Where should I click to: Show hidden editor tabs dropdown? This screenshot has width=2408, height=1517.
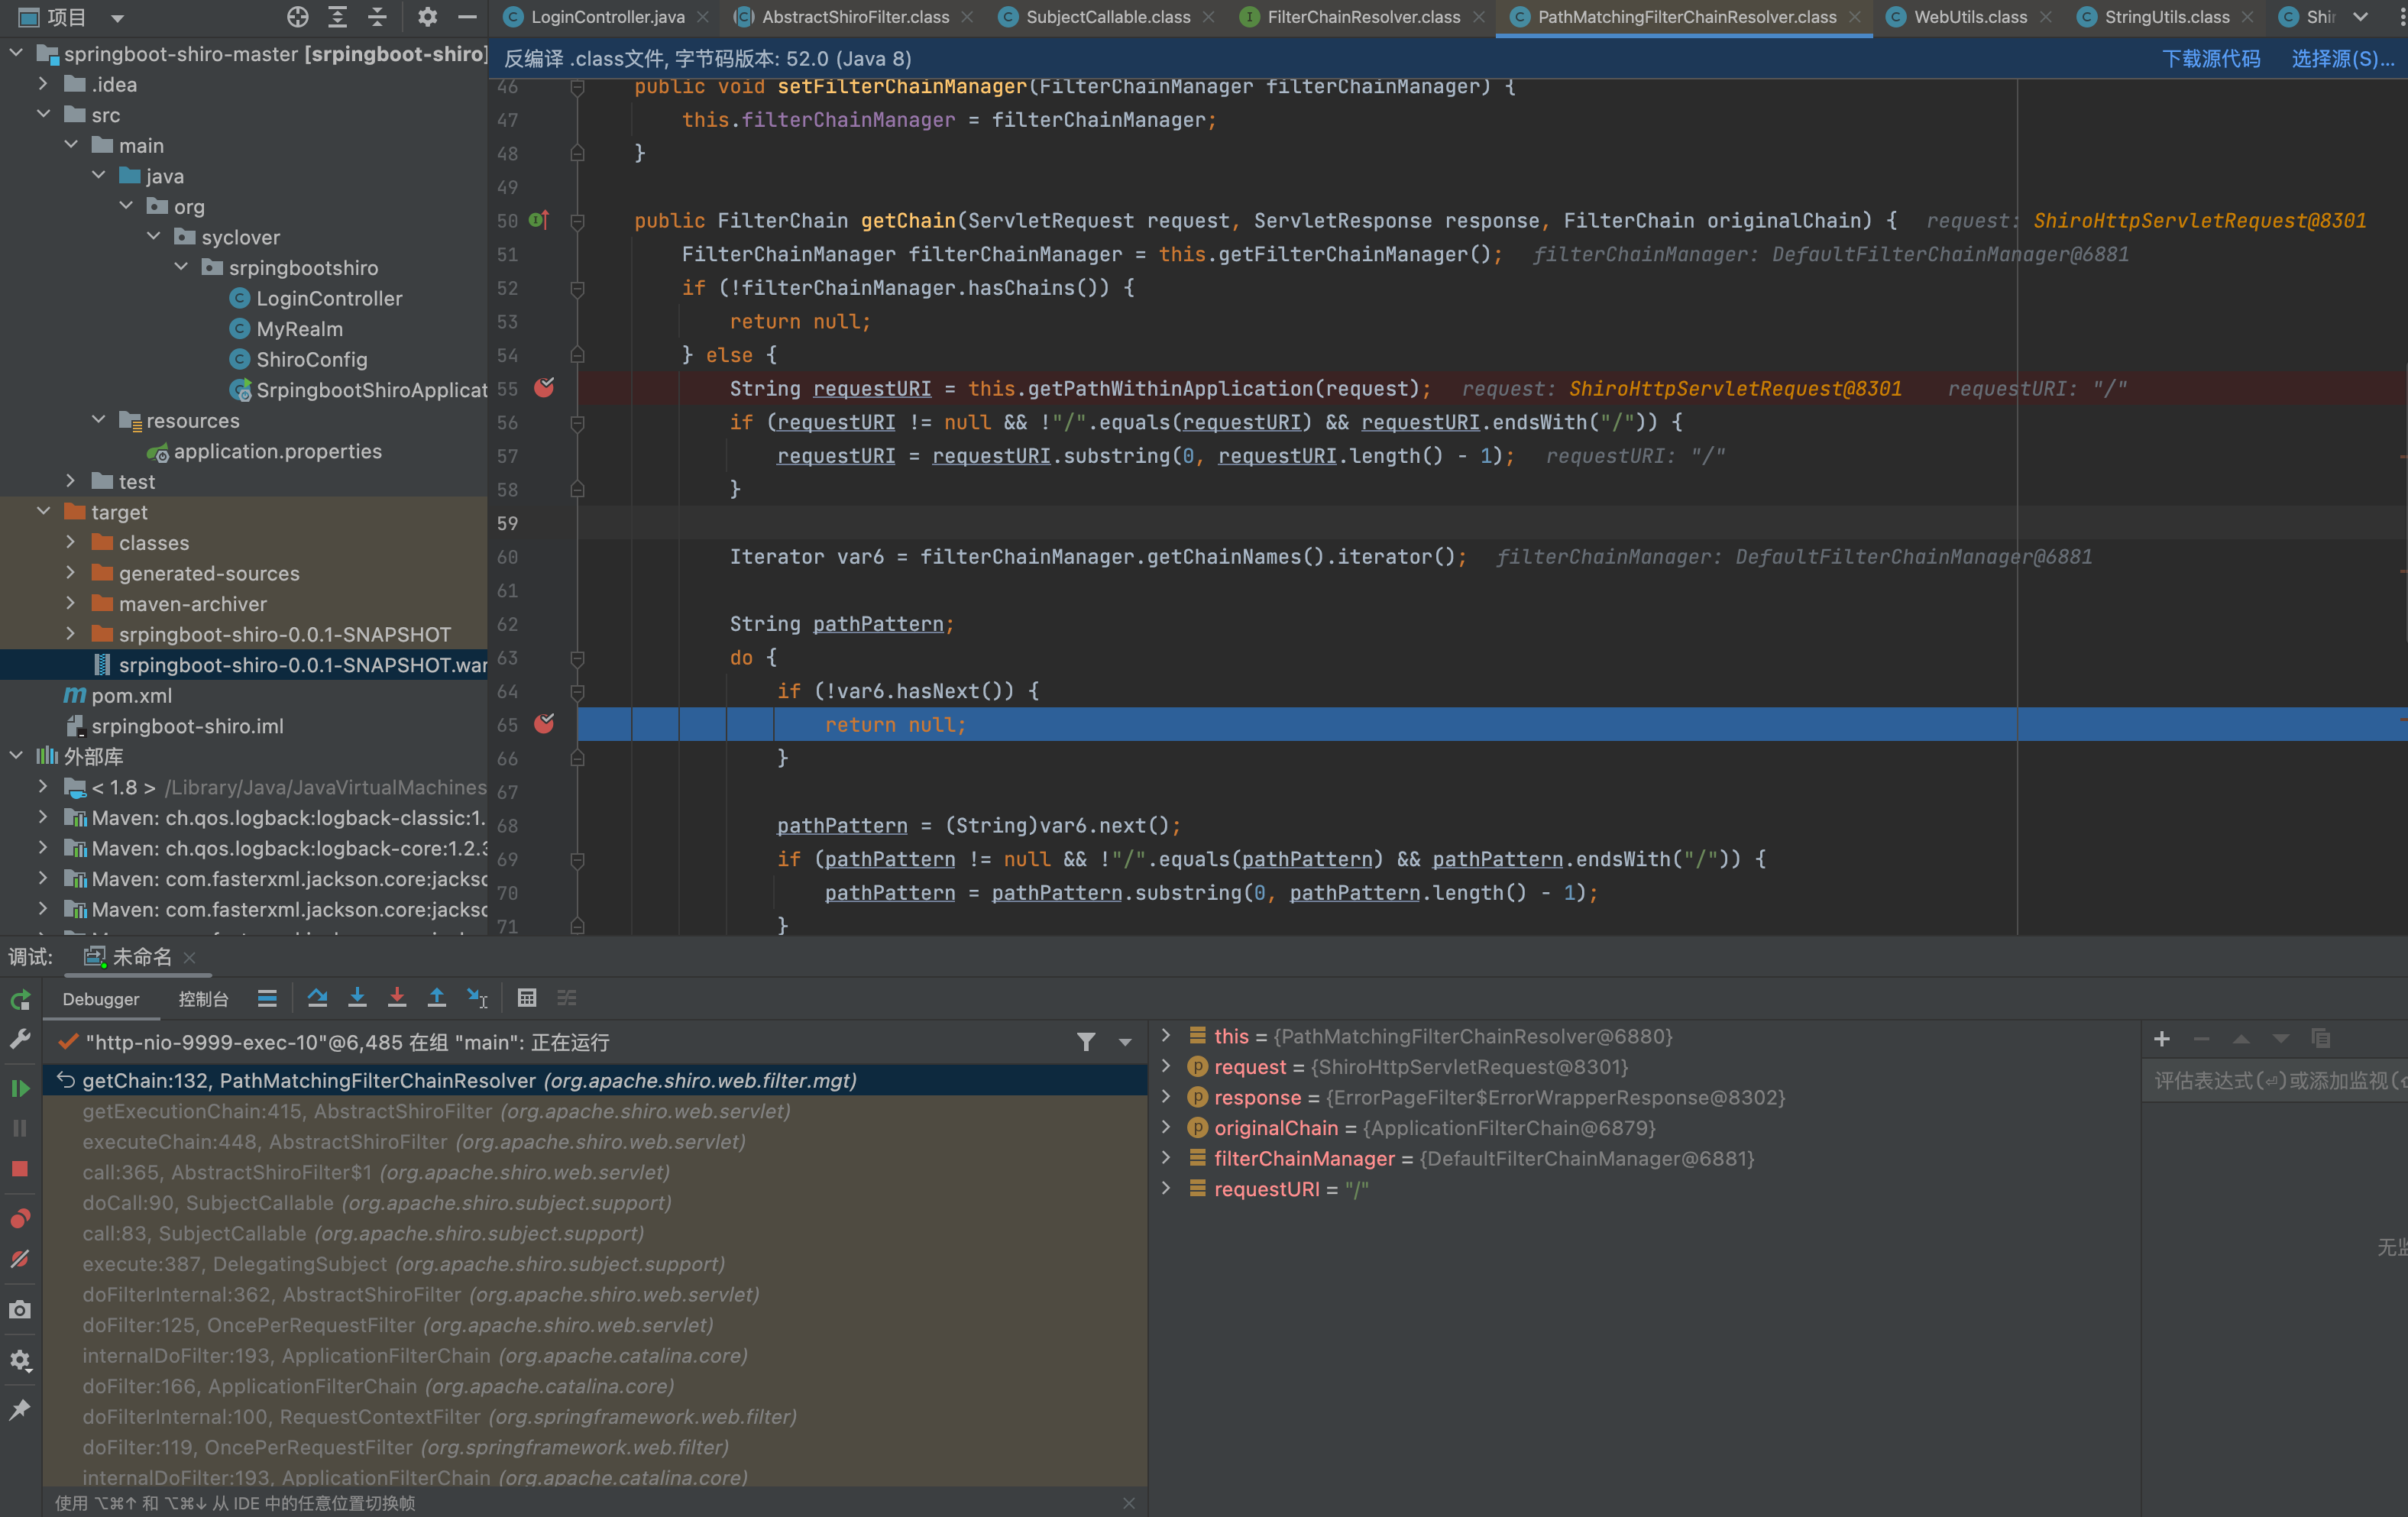(x=2361, y=17)
